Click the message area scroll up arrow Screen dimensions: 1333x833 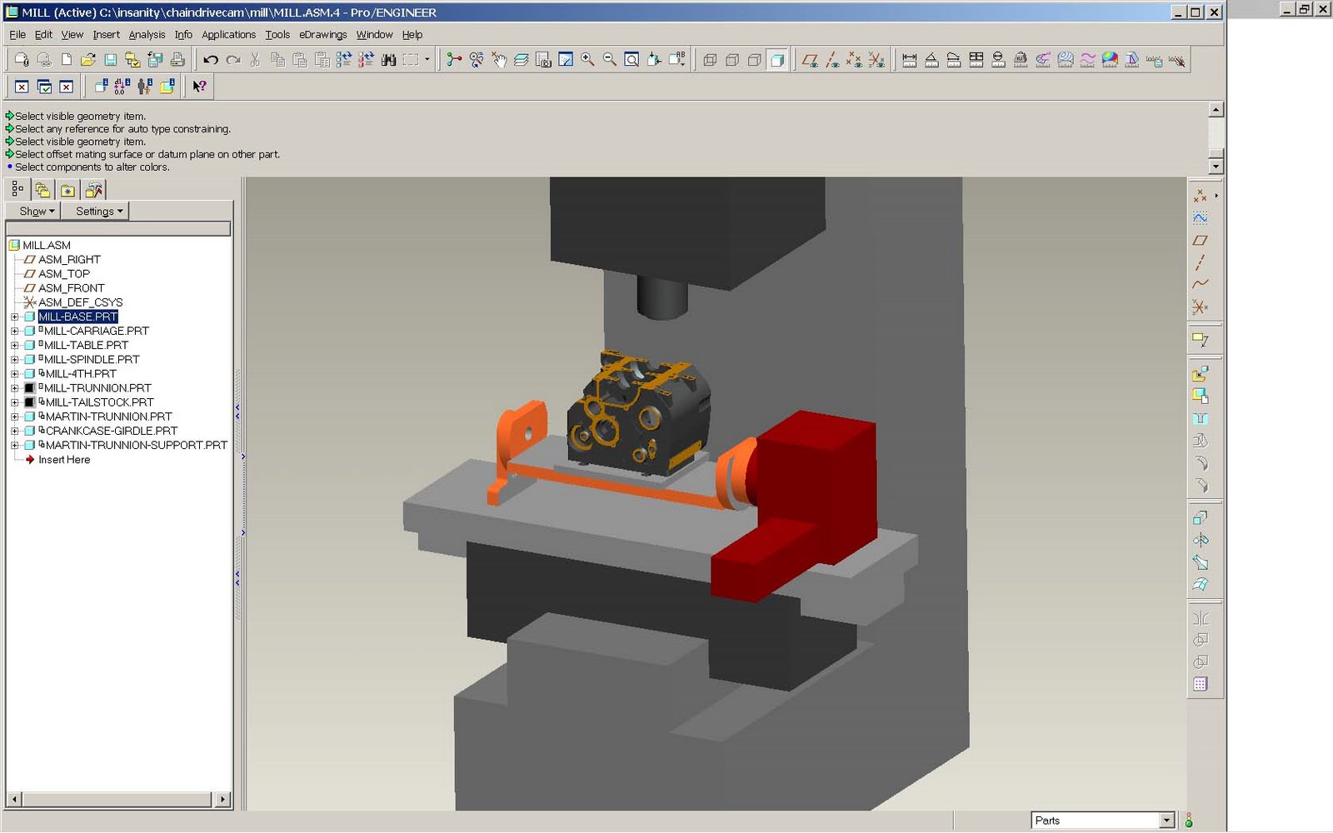1216,110
